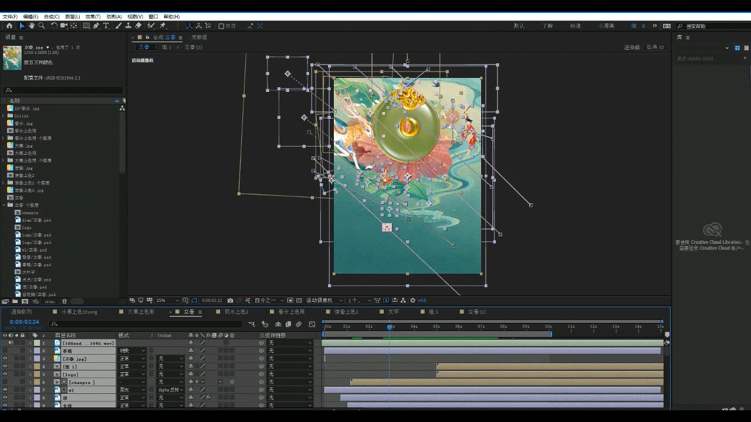Hide the 立春.jpg layer in timeline
Viewport: 751px width, 422px height.
click(5, 358)
